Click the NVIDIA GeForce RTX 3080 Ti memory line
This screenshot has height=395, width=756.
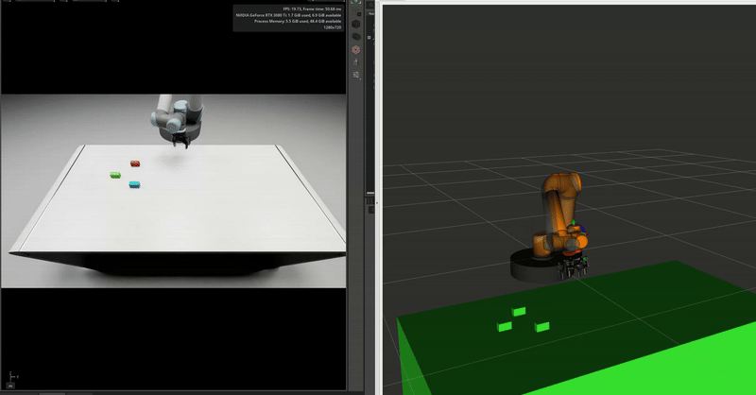pos(288,15)
